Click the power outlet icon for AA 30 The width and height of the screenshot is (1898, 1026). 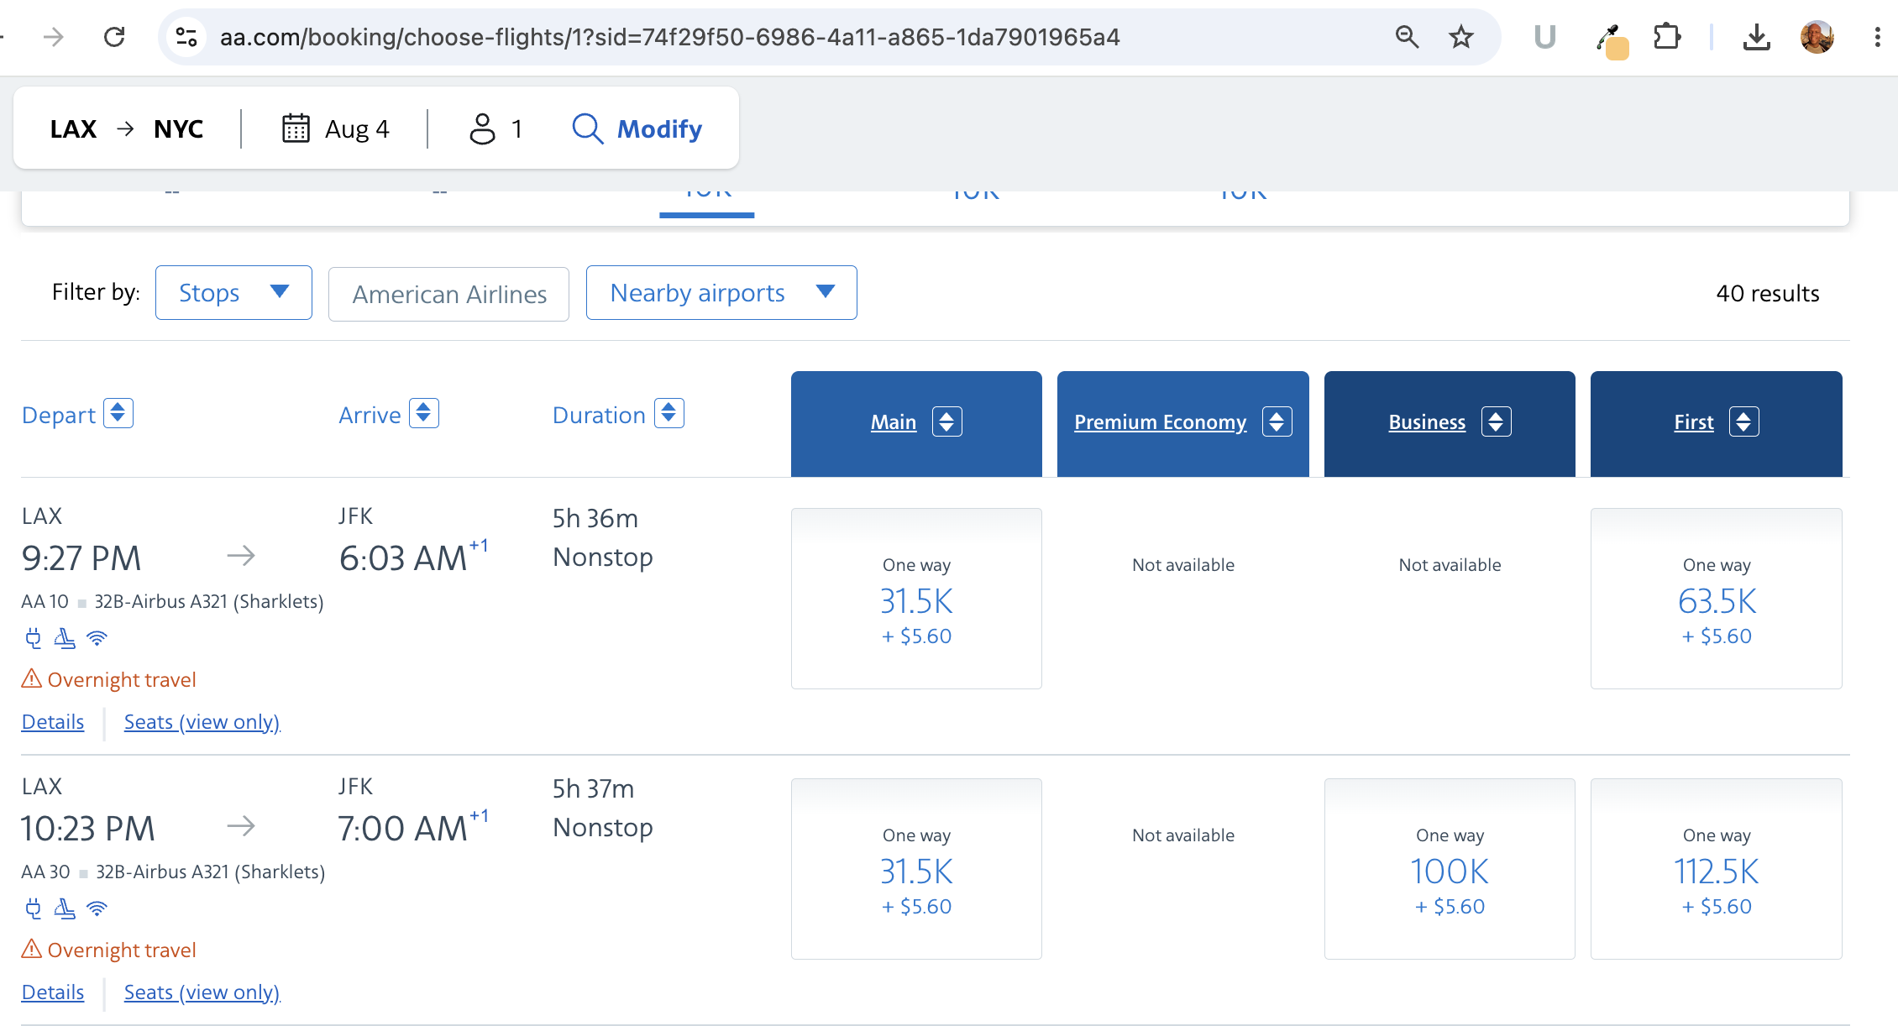click(x=33, y=908)
